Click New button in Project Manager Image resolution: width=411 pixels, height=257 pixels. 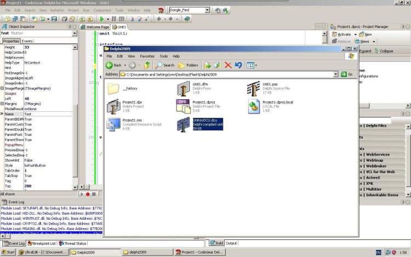click(366, 35)
